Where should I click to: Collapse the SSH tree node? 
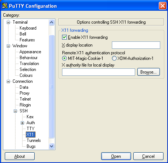click(x=15, y=111)
